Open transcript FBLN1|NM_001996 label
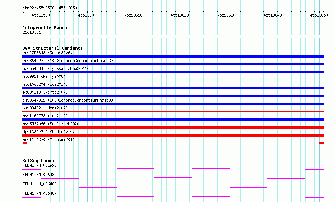This screenshot has width=335, height=202. coord(40,165)
